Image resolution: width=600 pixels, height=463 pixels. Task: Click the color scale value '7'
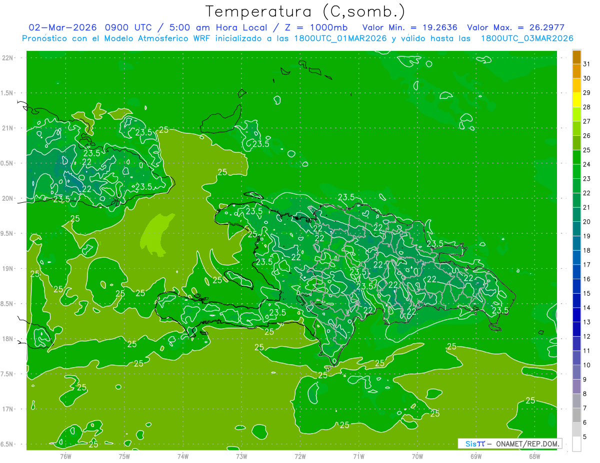585,409
